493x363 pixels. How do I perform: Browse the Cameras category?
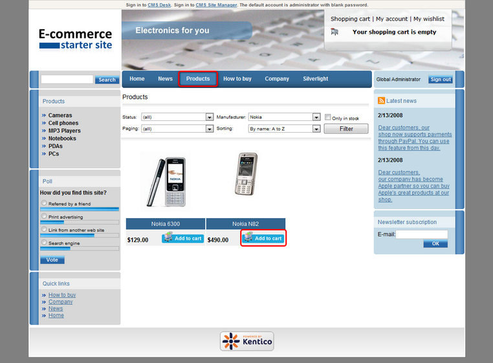pyautogui.click(x=60, y=115)
